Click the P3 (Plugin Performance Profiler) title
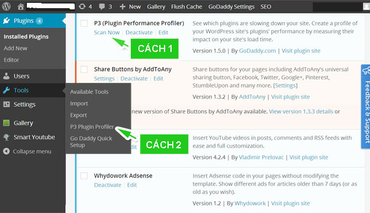Viewport: 370px width, 213px height. pos(139,23)
